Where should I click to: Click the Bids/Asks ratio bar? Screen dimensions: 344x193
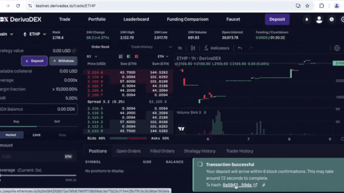pos(128,138)
